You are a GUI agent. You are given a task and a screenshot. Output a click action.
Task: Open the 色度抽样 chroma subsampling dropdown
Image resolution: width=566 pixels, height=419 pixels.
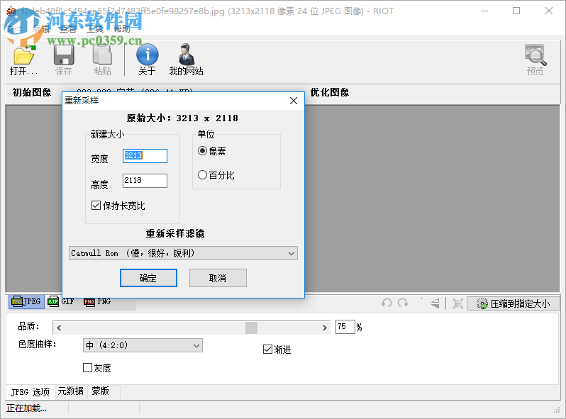coord(143,345)
